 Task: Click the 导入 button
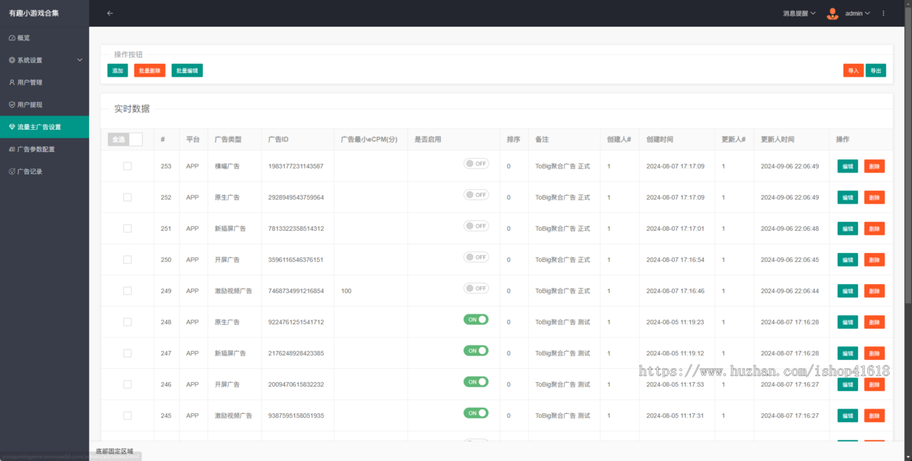point(853,71)
